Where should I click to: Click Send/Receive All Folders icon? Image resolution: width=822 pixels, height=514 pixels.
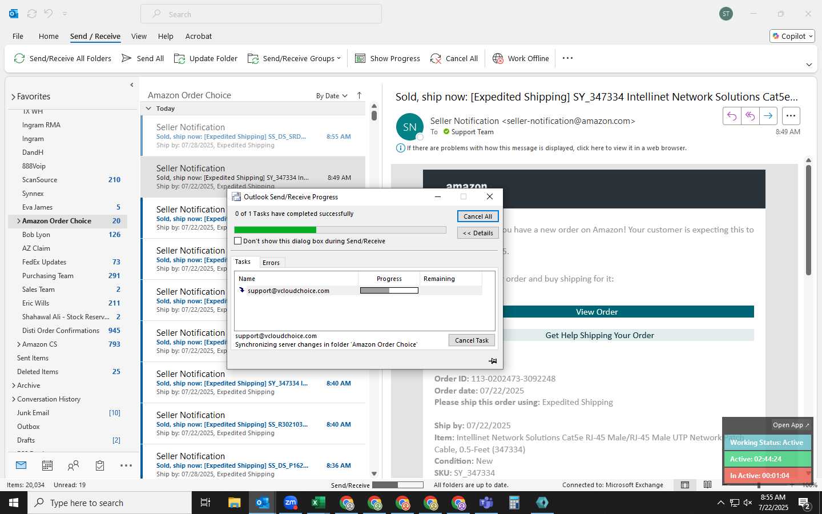(19, 58)
